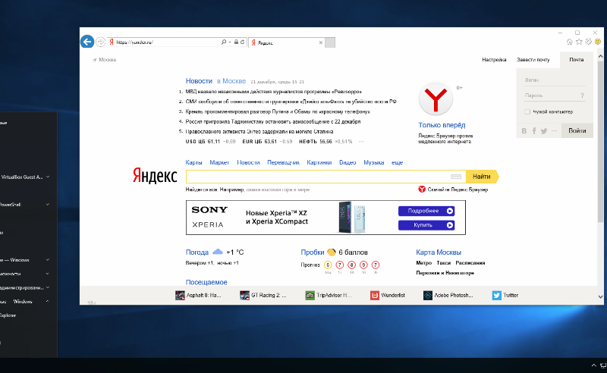Viewport: 607px width, 373px height.
Task: Open browser Home page icon
Action: (570, 42)
